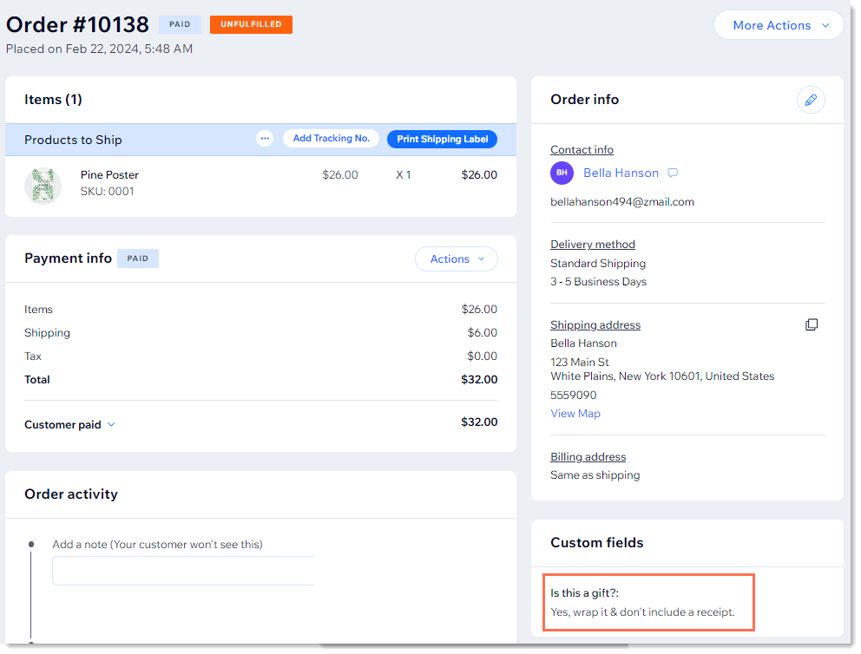Copy the shipping address using the copy icon

pyautogui.click(x=812, y=324)
